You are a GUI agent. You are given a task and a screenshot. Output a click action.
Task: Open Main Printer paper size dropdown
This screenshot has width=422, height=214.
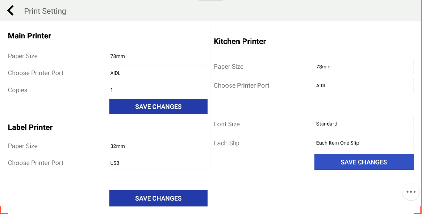pyautogui.click(x=158, y=56)
